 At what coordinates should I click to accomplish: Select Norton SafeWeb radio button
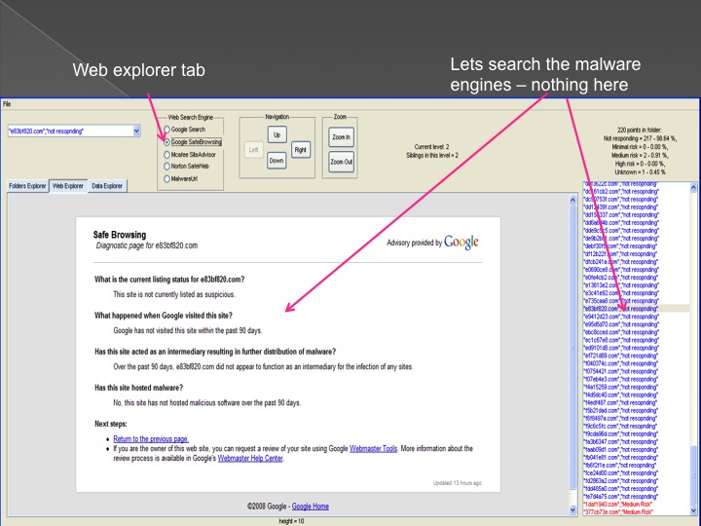166,165
